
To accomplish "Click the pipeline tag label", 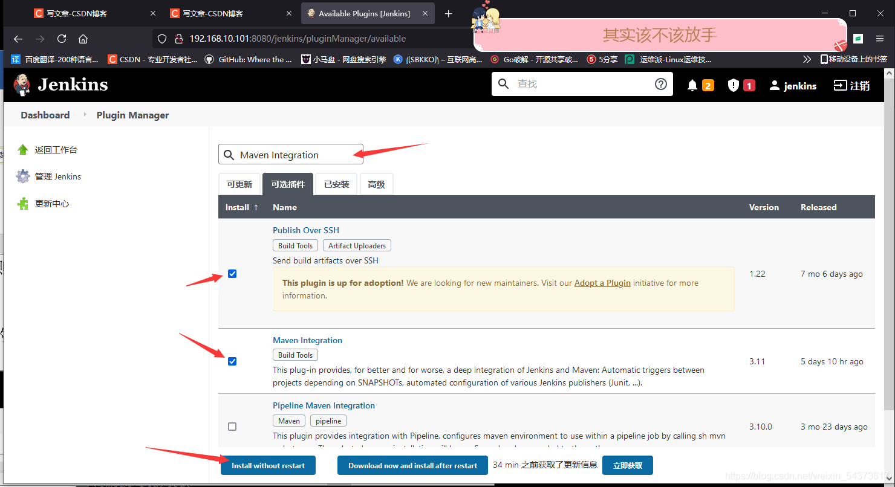I will coord(328,421).
